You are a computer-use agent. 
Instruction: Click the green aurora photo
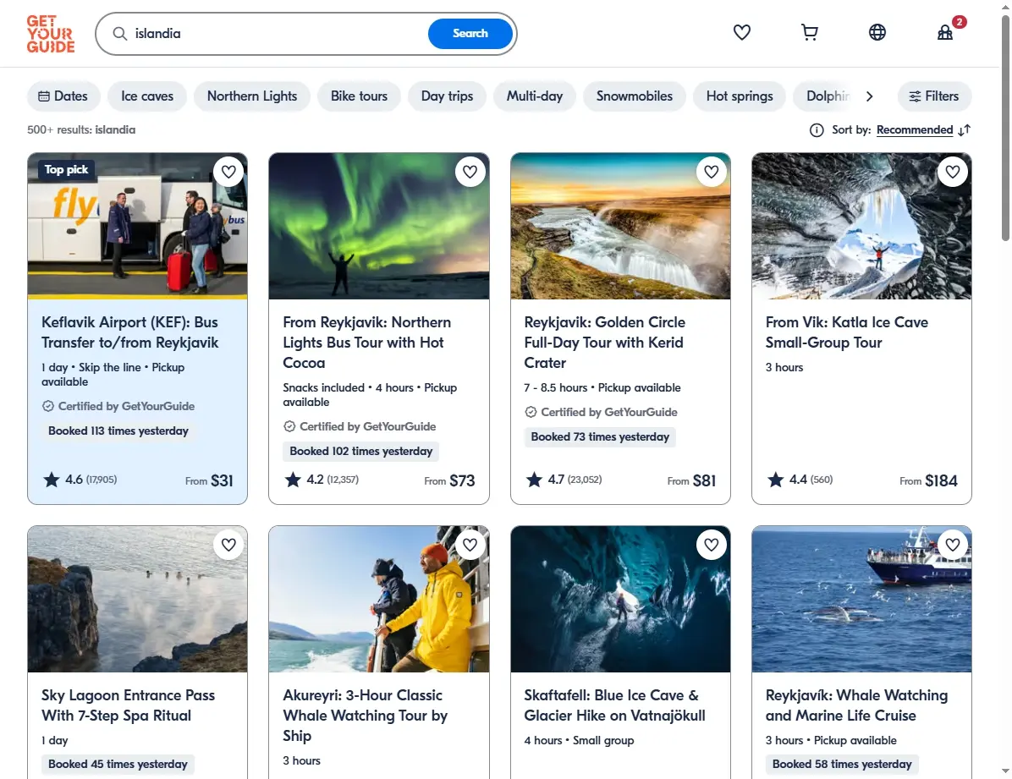tap(379, 226)
